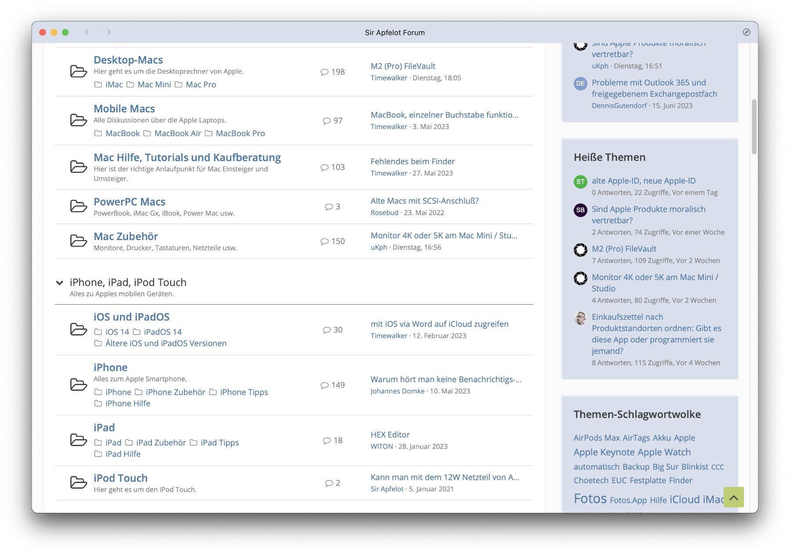790x555 pixels.
Task: Click the compass icon in the title bar
Action: [746, 32]
